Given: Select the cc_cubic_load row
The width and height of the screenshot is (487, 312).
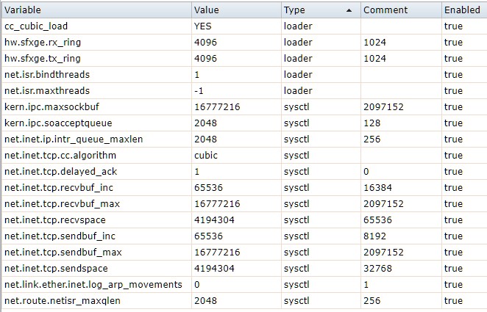Looking at the screenshot, I should click(38, 26).
